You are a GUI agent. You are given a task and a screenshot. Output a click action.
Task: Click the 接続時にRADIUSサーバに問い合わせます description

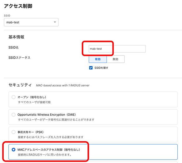tap(44, 155)
